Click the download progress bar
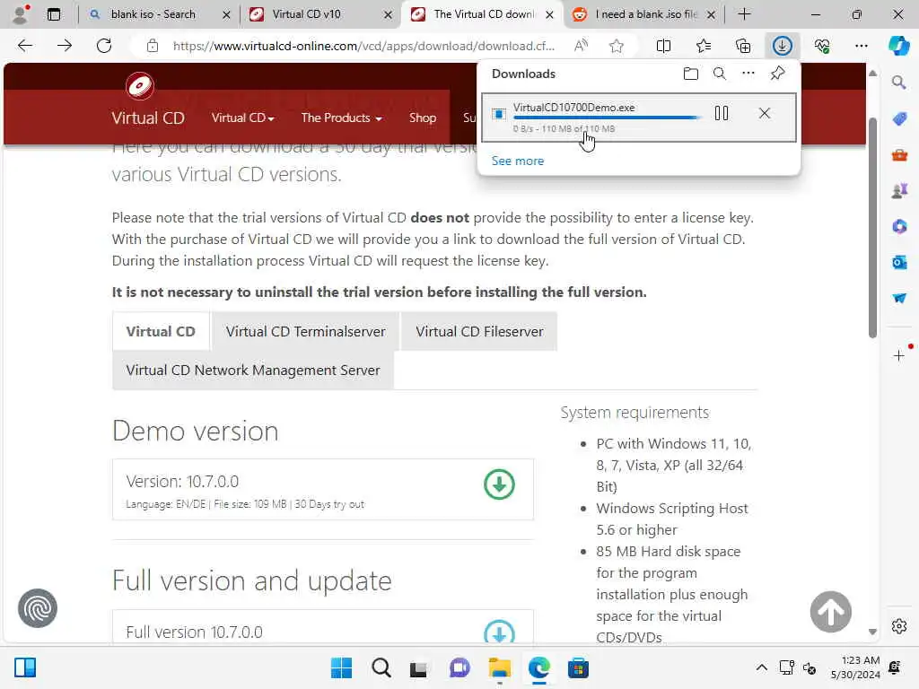Viewport: 919px width, 689px height. pyautogui.click(x=607, y=118)
